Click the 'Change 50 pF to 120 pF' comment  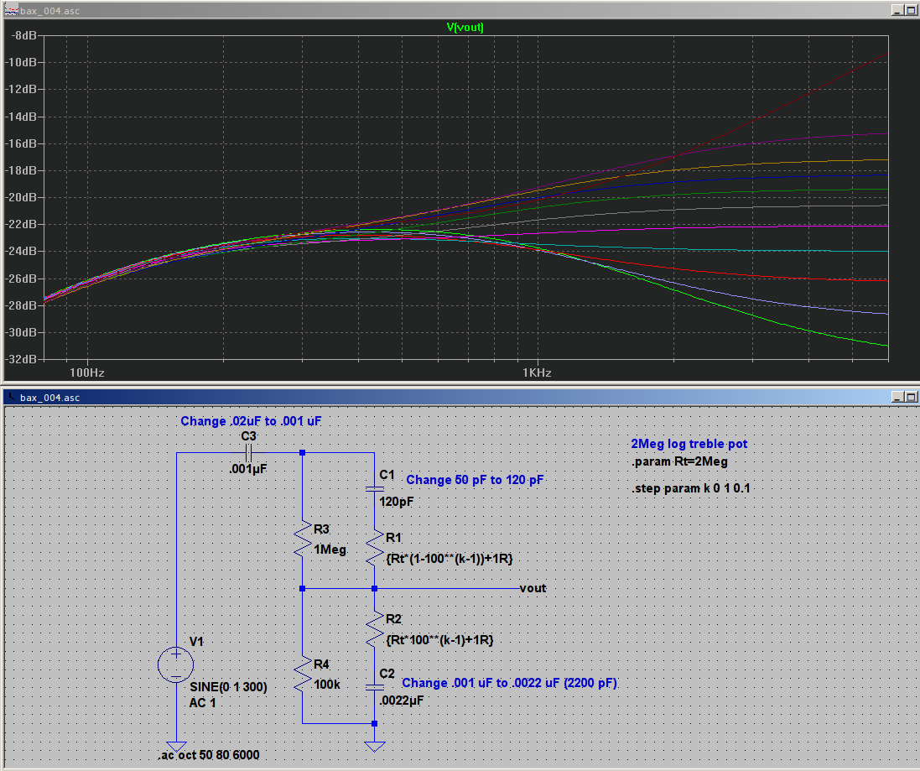[x=476, y=480]
